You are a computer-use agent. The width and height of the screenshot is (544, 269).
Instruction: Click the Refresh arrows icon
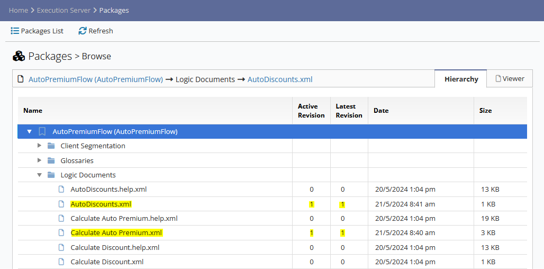coord(82,31)
